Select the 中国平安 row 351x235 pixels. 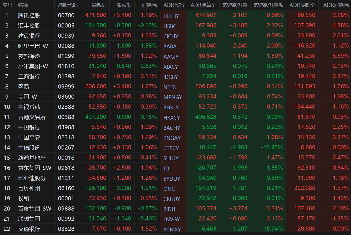click(x=176, y=137)
